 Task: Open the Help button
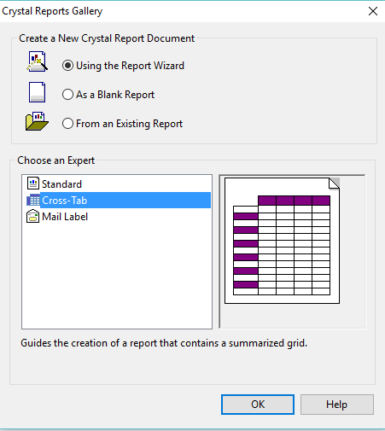tap(337, 405)
